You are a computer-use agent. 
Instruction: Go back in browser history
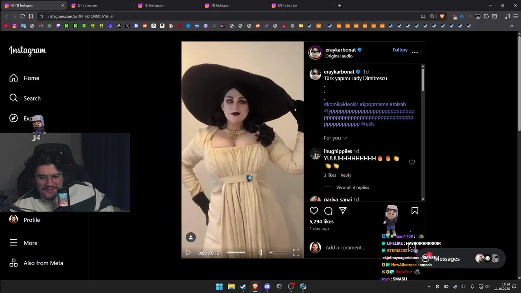point(7,16)
